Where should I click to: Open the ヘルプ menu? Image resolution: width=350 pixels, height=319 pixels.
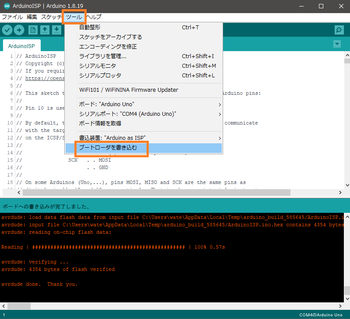pyautogui.click(x=94, y=17)
